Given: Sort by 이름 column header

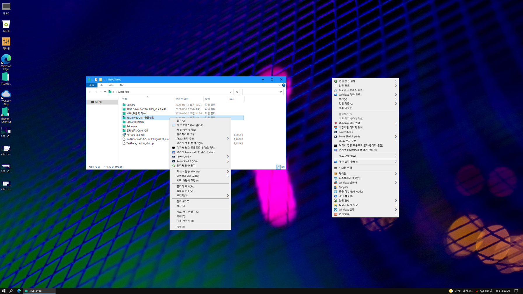Looking at the screenshot, I should click(x=147, y=99).
